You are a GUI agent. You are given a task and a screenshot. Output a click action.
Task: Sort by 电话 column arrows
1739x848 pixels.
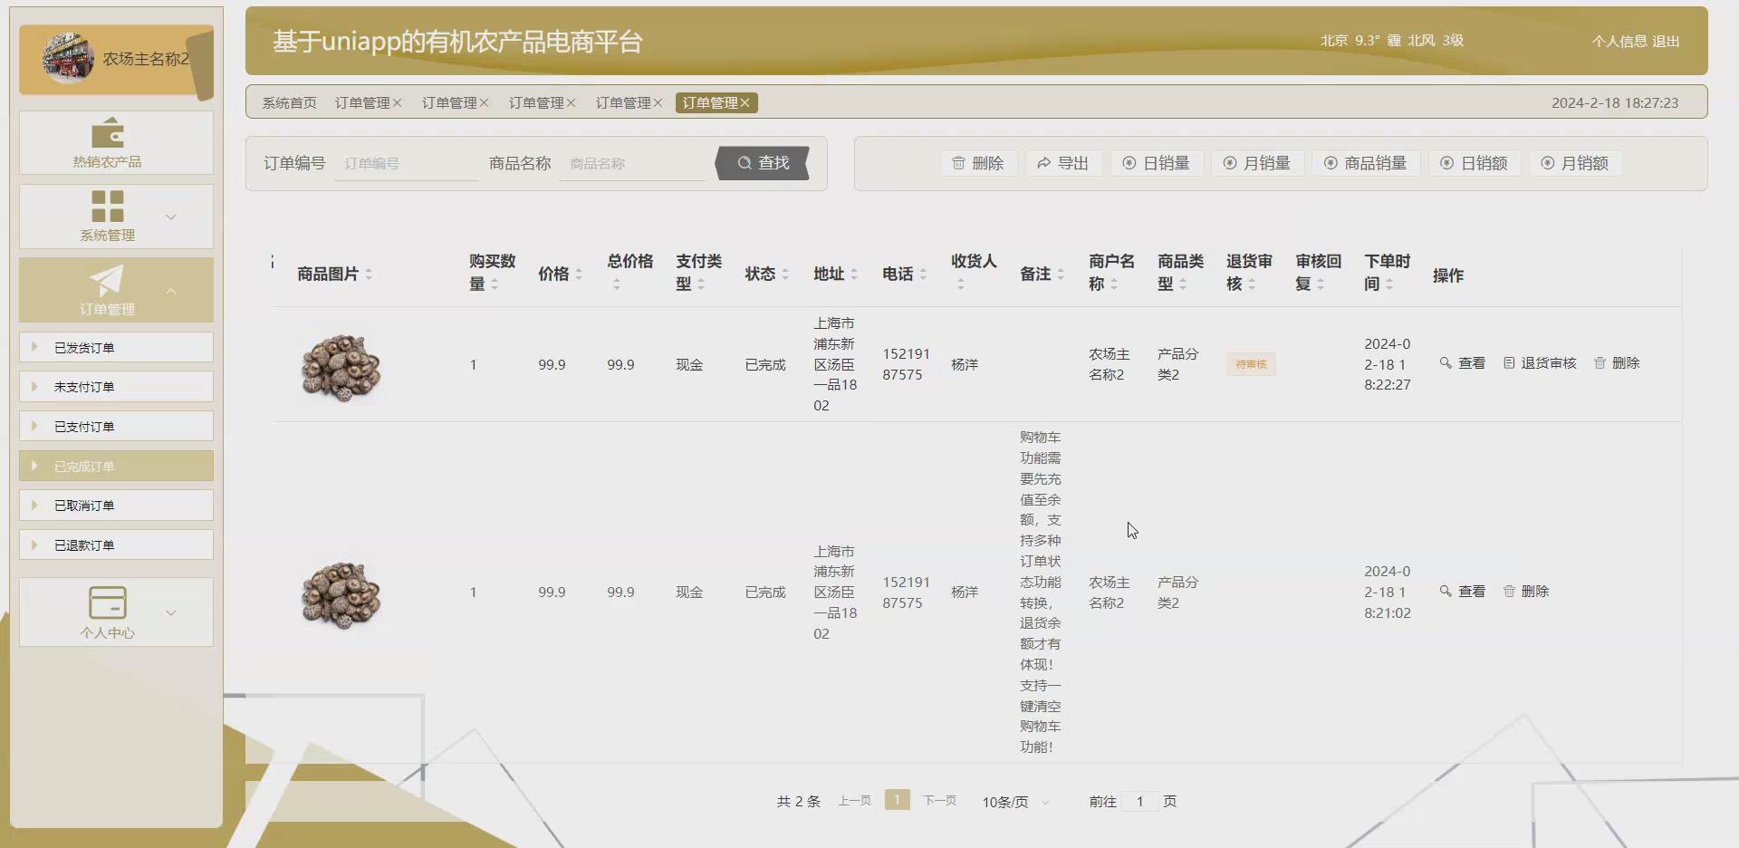point(923,275)
